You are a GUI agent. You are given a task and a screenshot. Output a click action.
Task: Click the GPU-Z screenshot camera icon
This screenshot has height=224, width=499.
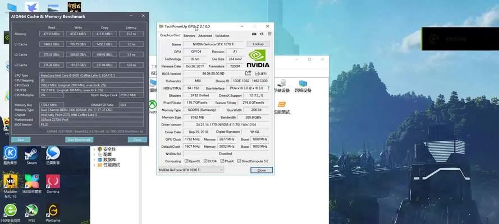(x=254, y=34)
